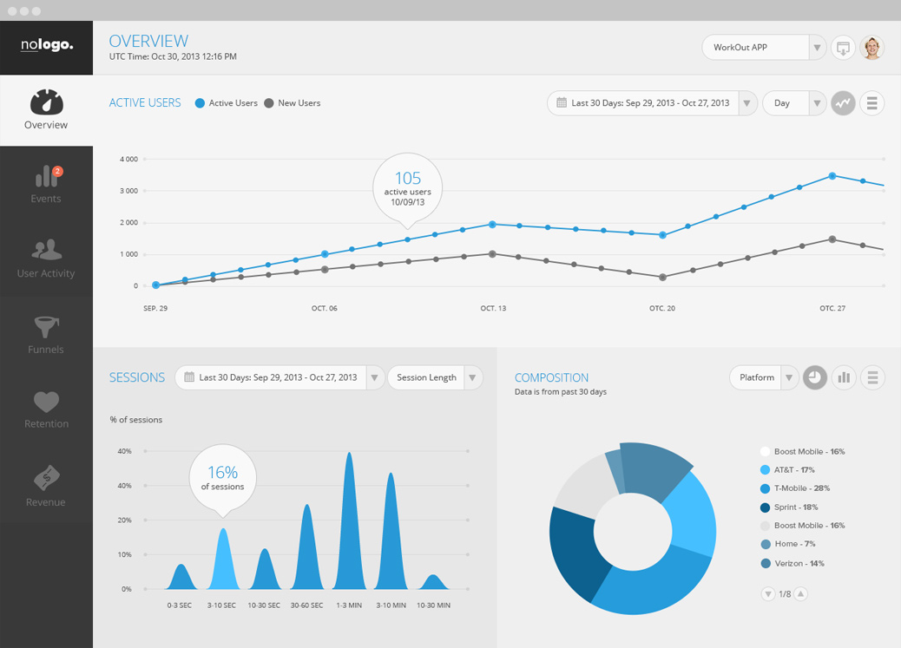Expand the Session Length dropdown
The width and height of the screenshot is (901, 648).
tap(472, 377)
